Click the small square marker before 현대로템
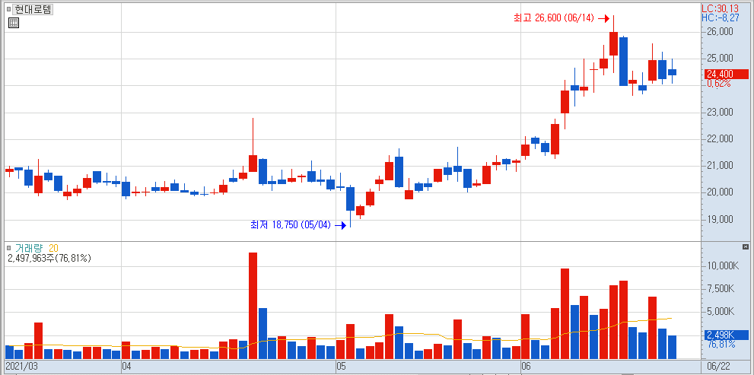The width and height of the screenshot is (754, 375). coord(10,9)
